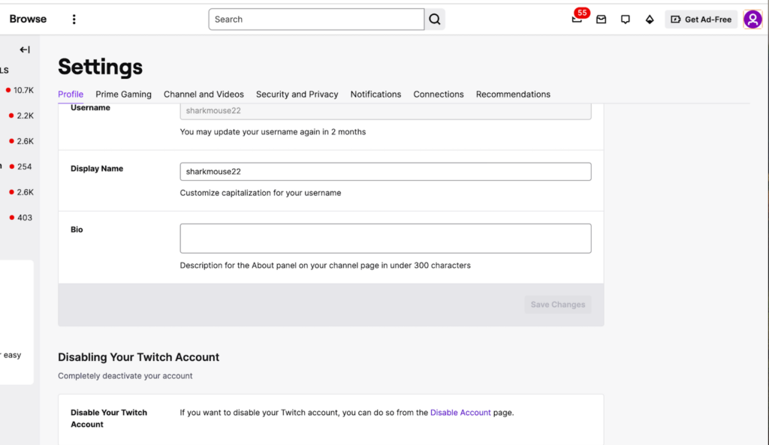Switch to the Connections tab
The image size is (769, 445).
pos(439,94)
